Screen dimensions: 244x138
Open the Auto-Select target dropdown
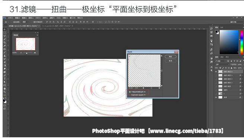(x=25, y=22)
